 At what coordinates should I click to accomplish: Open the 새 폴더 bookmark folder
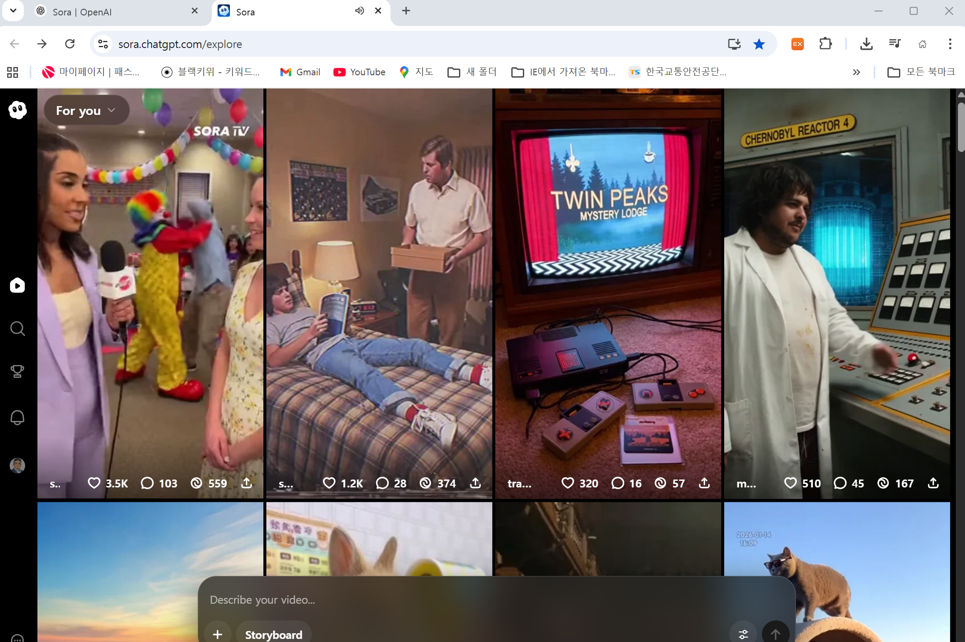472,72
